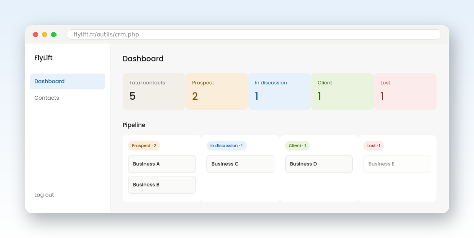Click the red close window button
This screenshot has width=474, height=238.
tap(35, 34)
